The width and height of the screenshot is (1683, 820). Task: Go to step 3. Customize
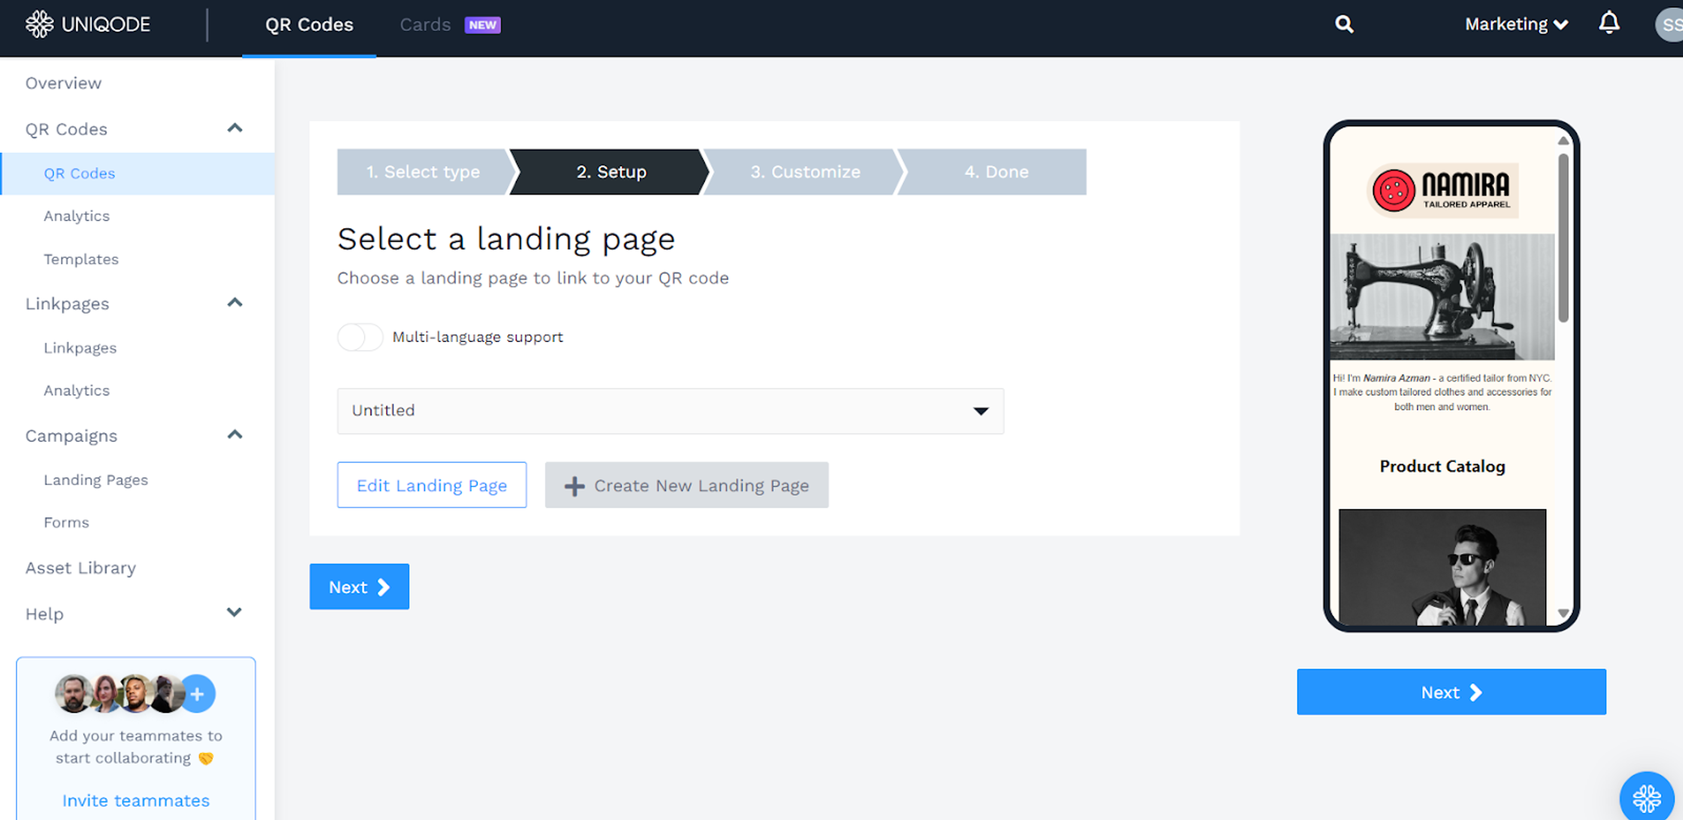(805, 172)
